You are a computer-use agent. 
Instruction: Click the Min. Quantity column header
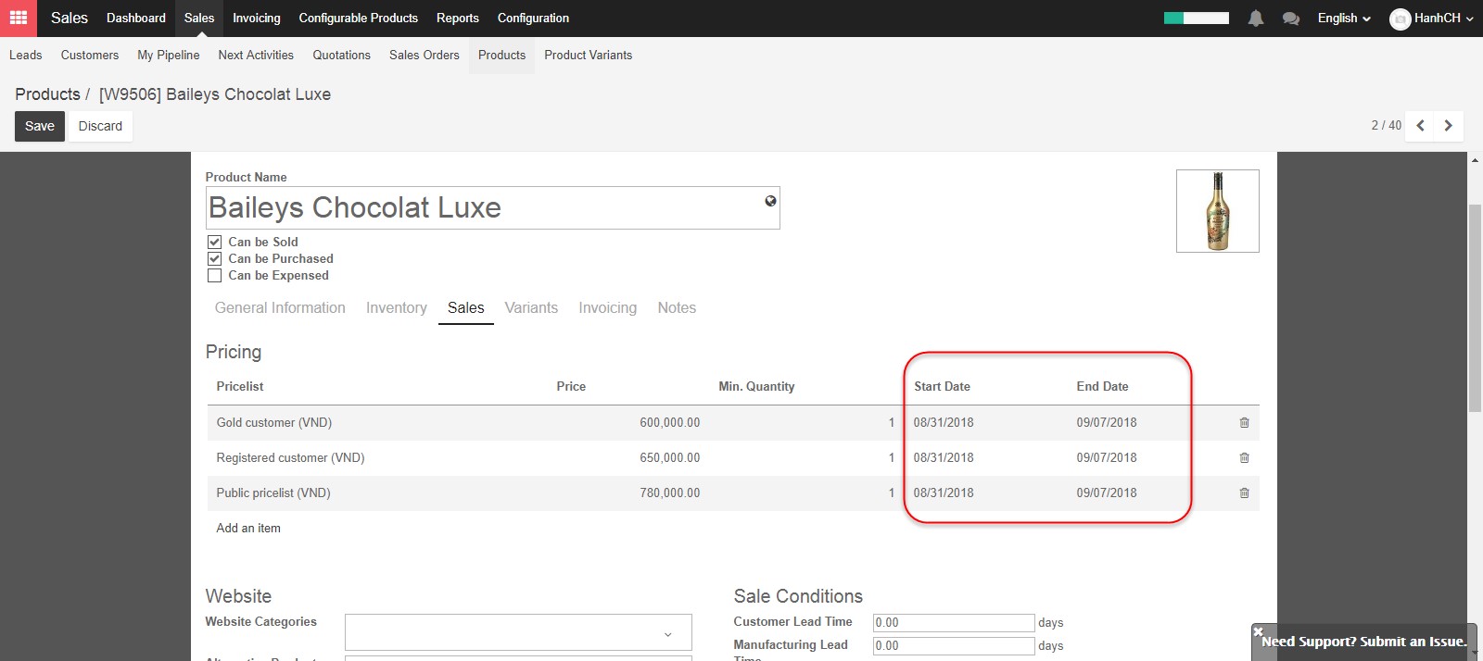[x=756, y=387]
